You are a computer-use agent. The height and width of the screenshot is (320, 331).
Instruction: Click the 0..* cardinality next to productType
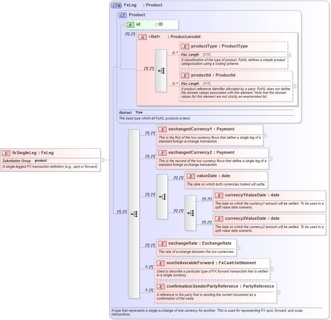pos(175,53)
